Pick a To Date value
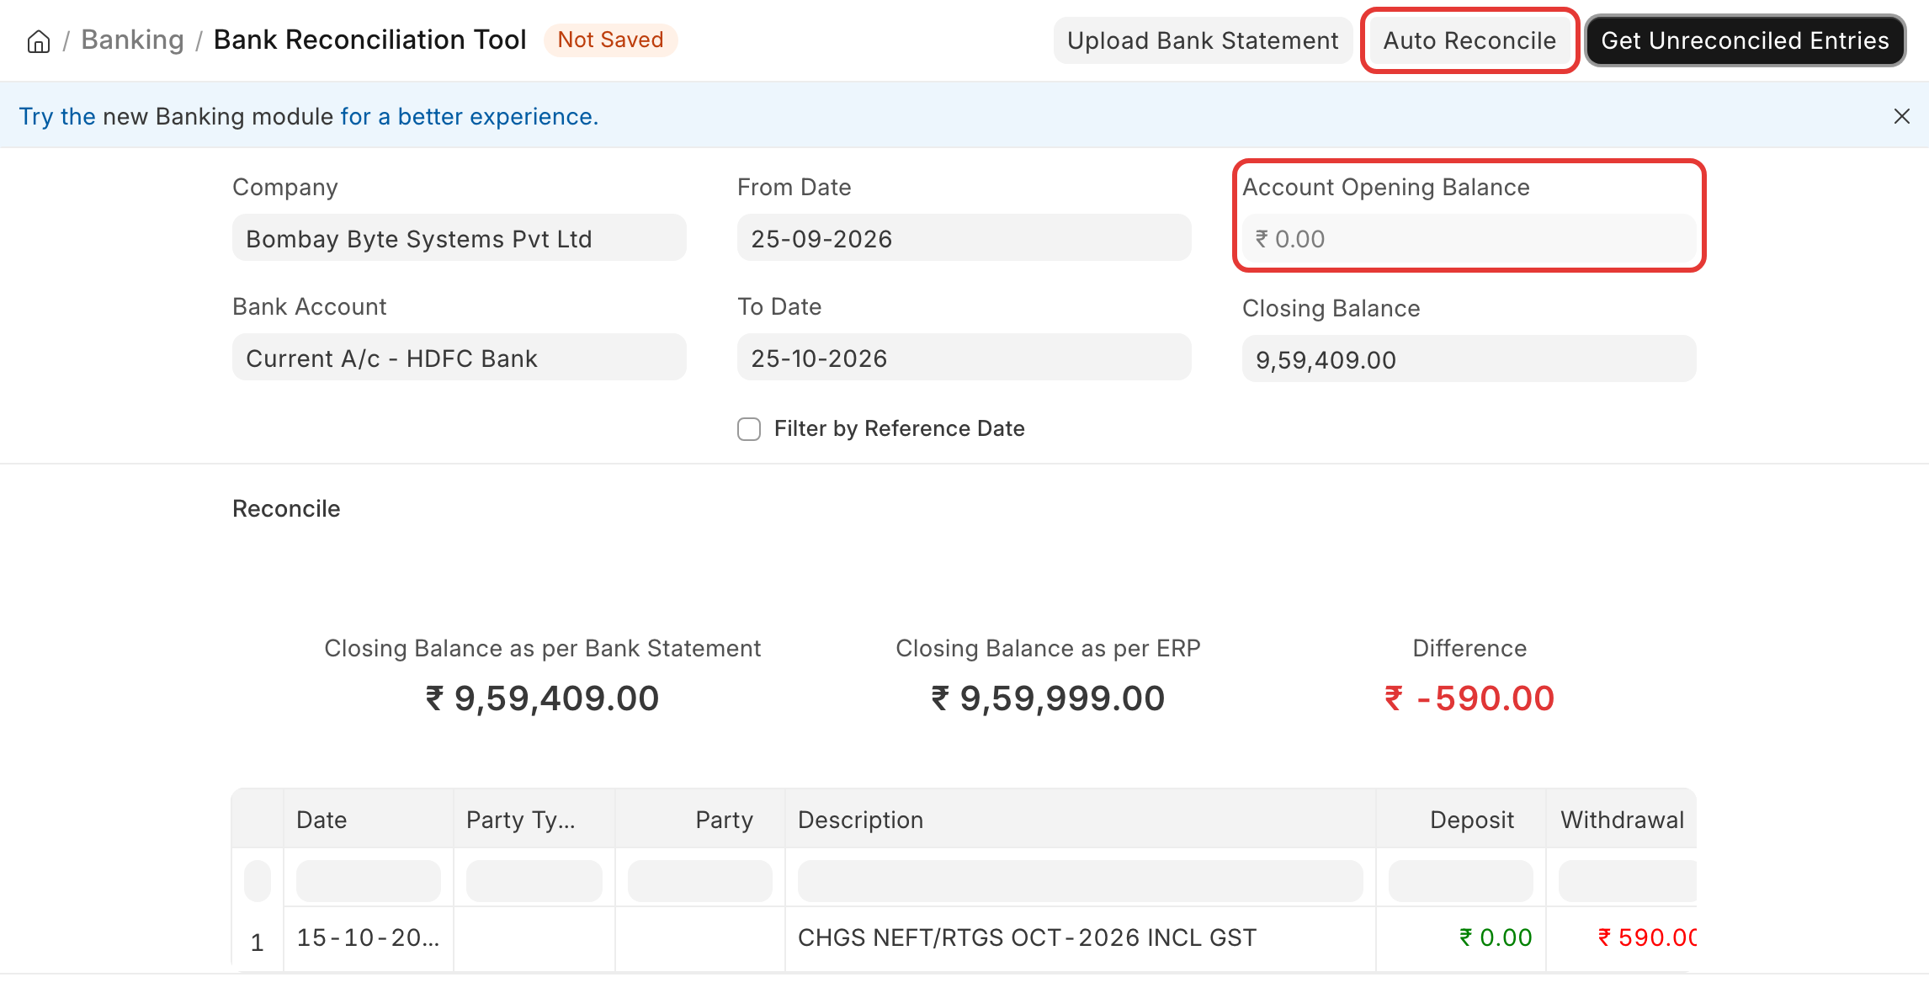 tap(964, 358)
